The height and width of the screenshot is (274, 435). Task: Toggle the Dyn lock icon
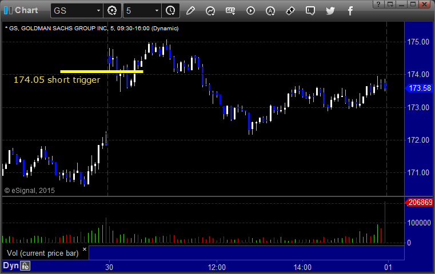(x=25, y=266)
